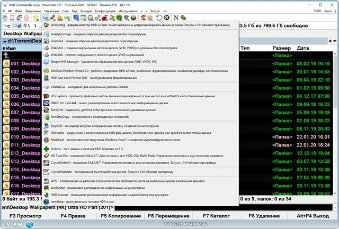Viewport: 339px width, 229px height.
Task: Click the letter N toolbar icon
Action: (176, 17)
